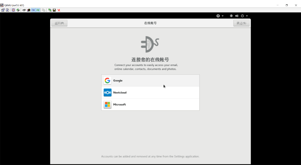Open connection options icon in viewer toolbar
This screenshot has height=165, width=301.
pos(3,10)
